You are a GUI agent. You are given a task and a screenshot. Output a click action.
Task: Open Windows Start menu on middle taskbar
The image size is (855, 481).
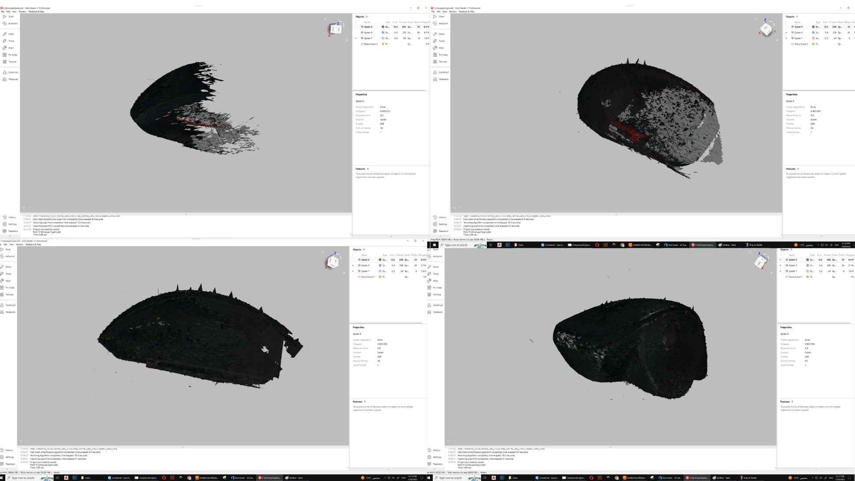(x=435, y=245)
